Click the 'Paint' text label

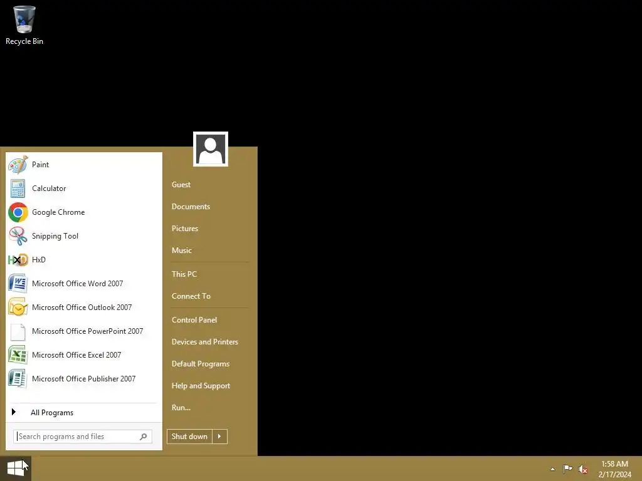41,165
